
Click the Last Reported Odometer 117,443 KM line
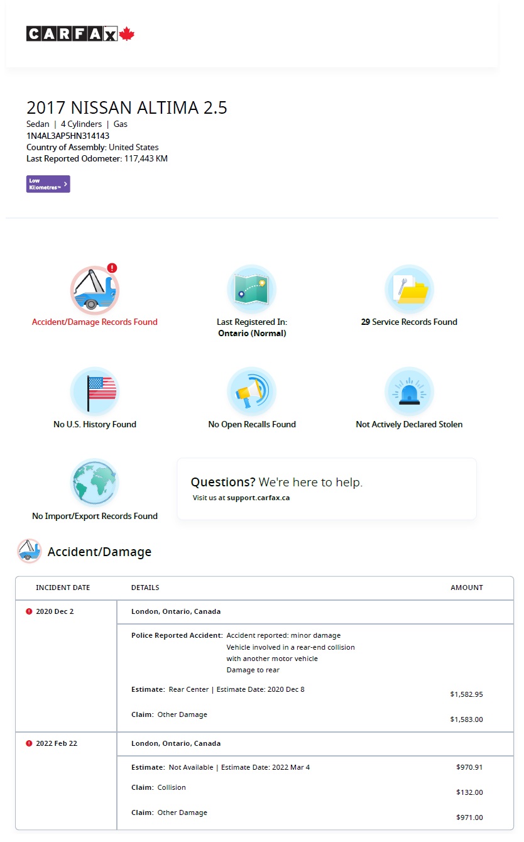[x=97, y=159]
